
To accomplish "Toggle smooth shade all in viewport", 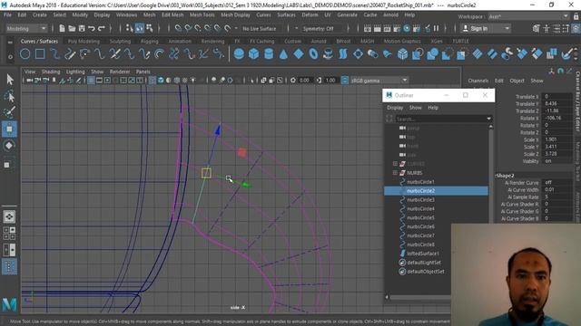I will [161, 81].
